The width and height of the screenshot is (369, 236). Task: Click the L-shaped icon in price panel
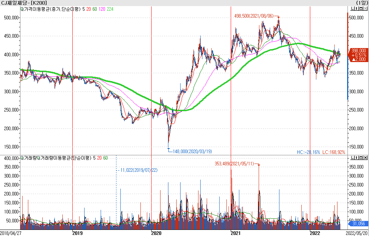[x=352, y=9]
